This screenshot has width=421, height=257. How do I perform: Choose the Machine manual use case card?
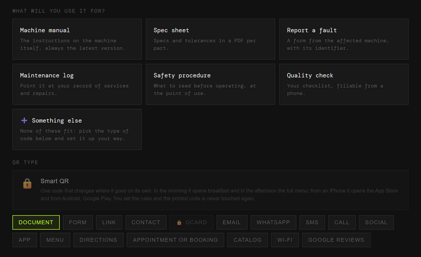point(77,39)
